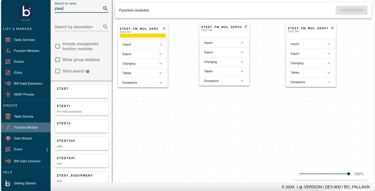
Task: Open Getting Started help link
Action: coord(25,183)
